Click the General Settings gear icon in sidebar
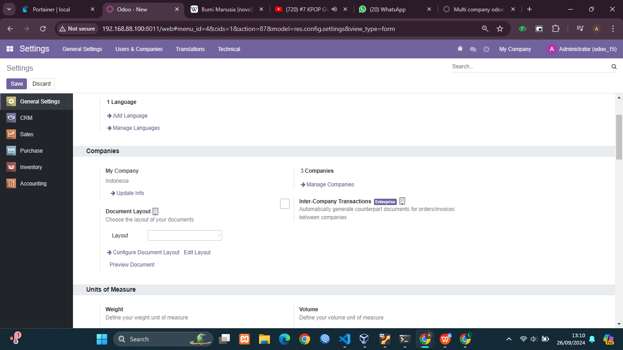 (11, 101)
